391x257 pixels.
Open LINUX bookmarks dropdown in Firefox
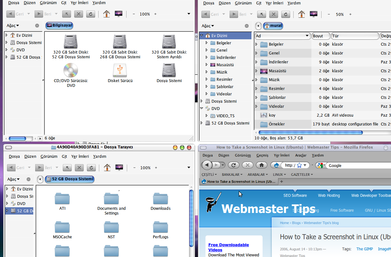[x=279, y=175]
